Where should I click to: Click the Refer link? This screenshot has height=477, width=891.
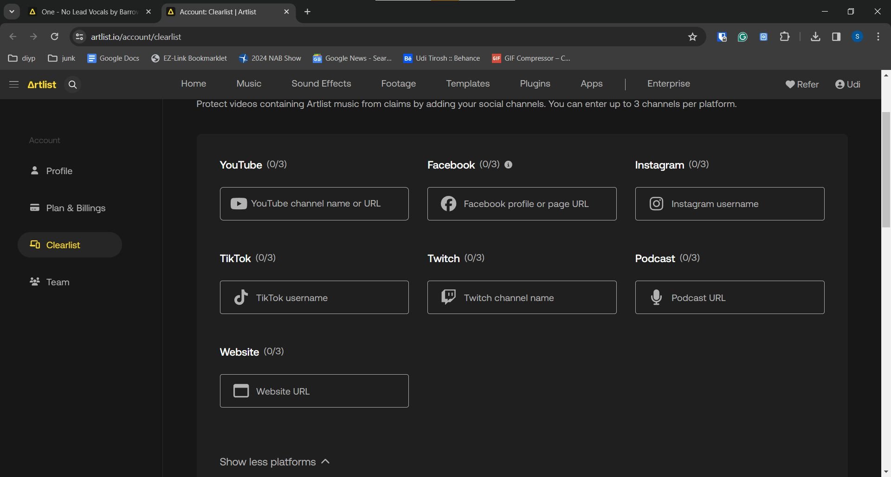(802, 84)
